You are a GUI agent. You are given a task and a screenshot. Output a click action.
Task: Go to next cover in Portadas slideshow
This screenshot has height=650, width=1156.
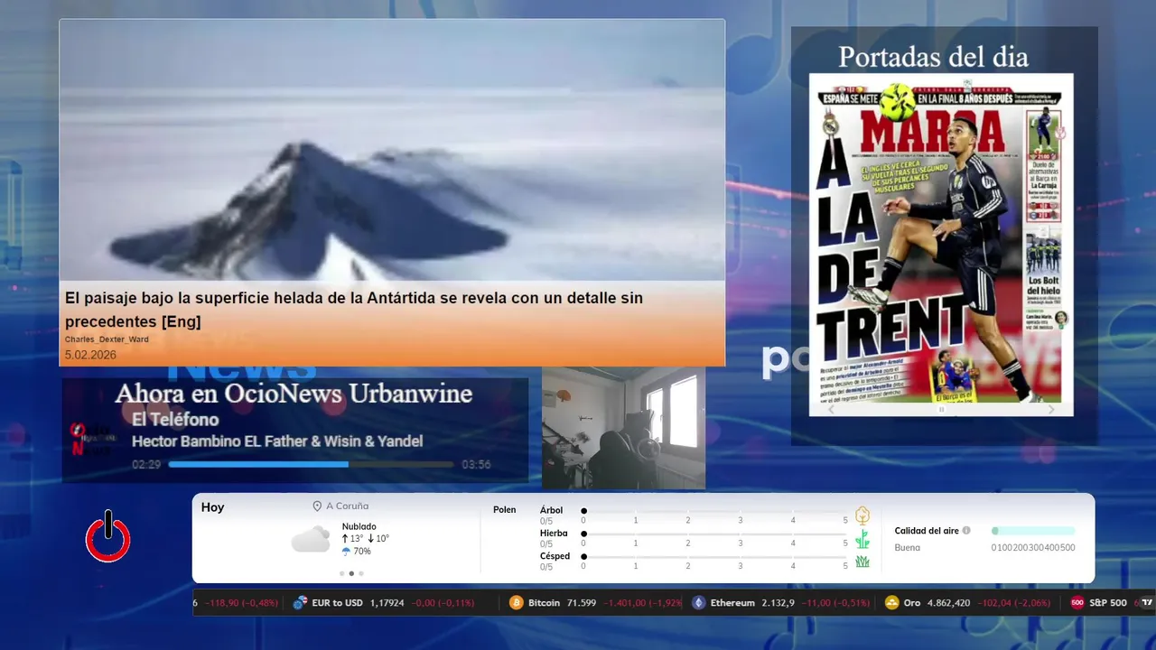(1050, 410)
